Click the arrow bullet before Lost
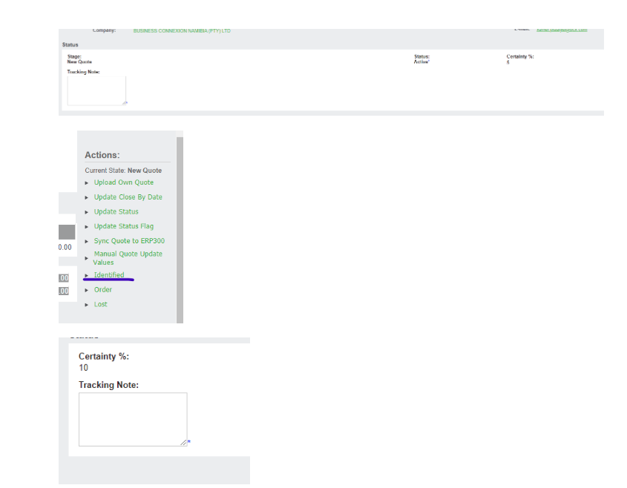Image resolution: width=627 pixels, height=488 pixels. (88, 305)
